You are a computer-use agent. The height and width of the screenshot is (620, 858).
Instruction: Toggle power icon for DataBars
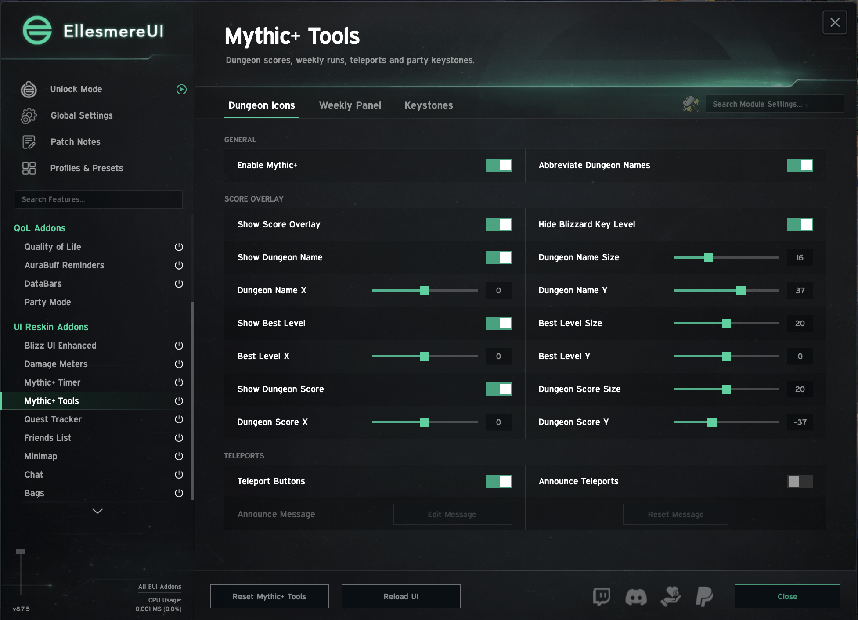179,284
